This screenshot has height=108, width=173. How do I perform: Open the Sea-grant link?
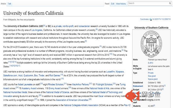[152, 76]
